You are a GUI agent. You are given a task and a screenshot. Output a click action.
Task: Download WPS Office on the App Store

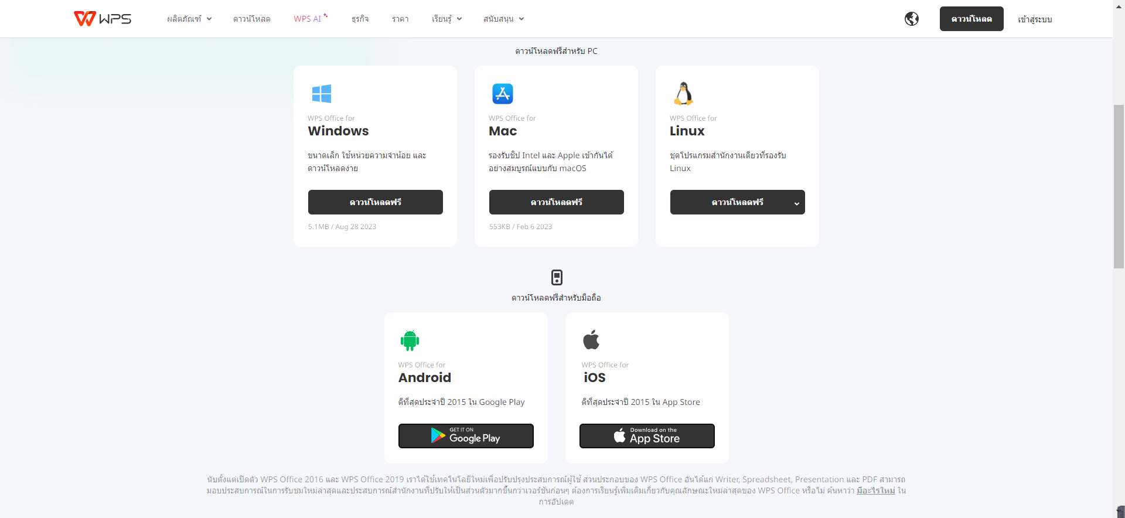point(647,436)
